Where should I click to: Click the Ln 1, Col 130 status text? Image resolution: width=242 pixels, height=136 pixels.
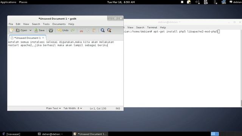98,108
